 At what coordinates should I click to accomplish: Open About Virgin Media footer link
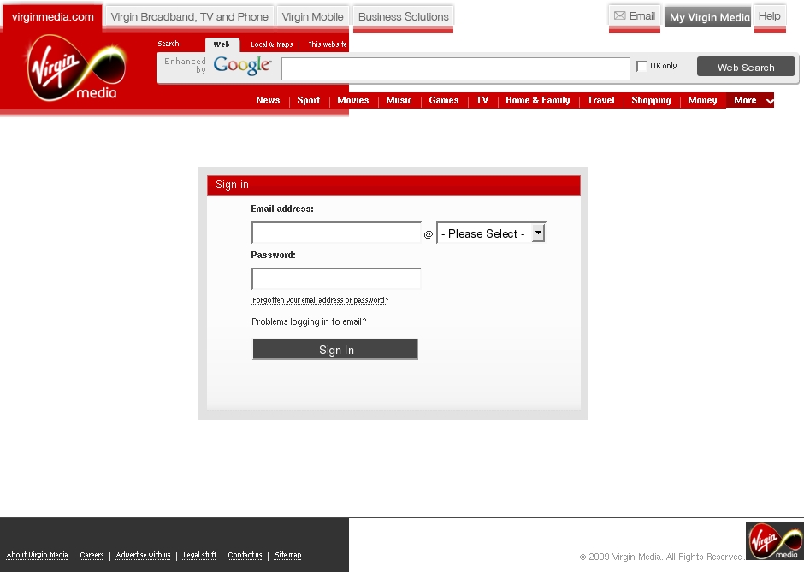point(37,555)
